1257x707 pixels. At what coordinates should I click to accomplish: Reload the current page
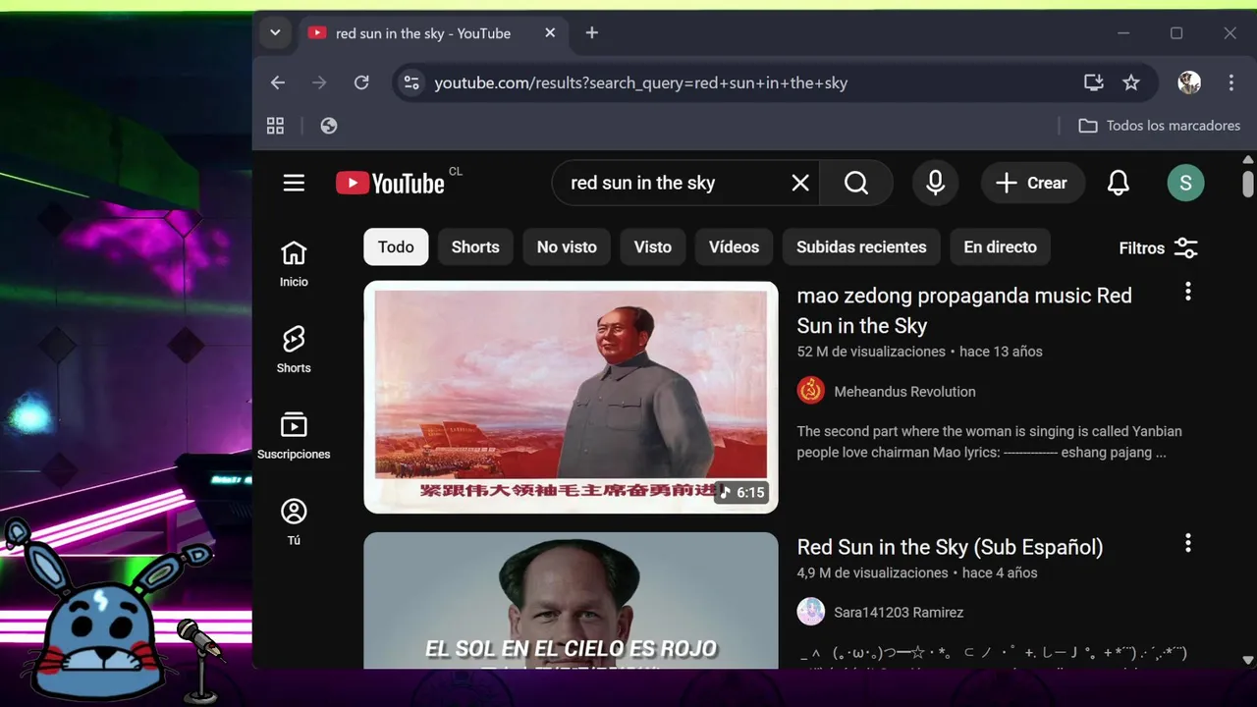361,82
